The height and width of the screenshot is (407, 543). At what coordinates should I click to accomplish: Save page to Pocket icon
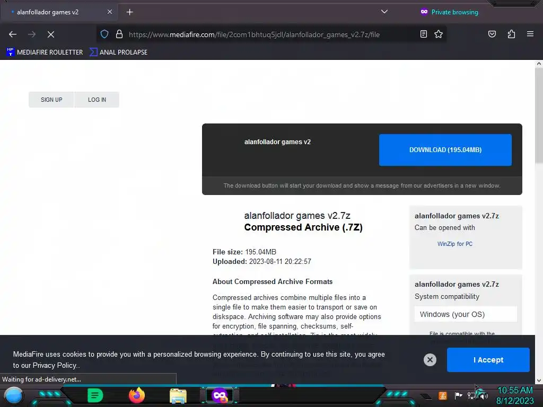(x=492, y=34)
